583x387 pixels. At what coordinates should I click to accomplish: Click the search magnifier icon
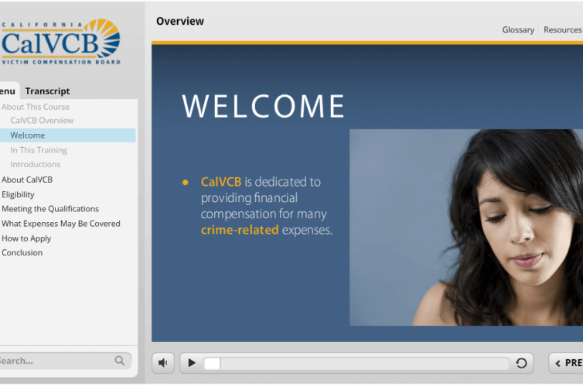point(120,361)
